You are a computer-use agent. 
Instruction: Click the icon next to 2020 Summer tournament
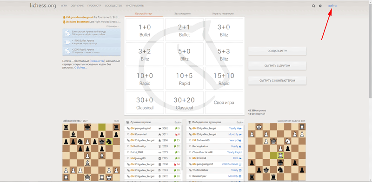tap(240, 164)
